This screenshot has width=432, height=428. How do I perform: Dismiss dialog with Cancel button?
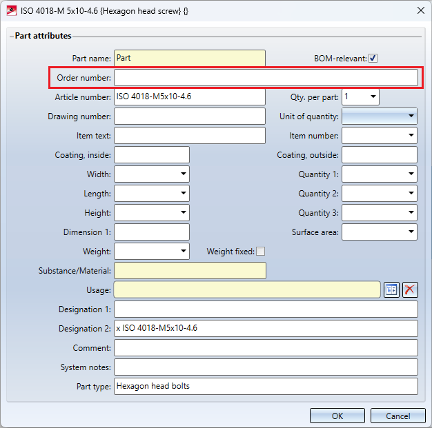click(397, 416)
